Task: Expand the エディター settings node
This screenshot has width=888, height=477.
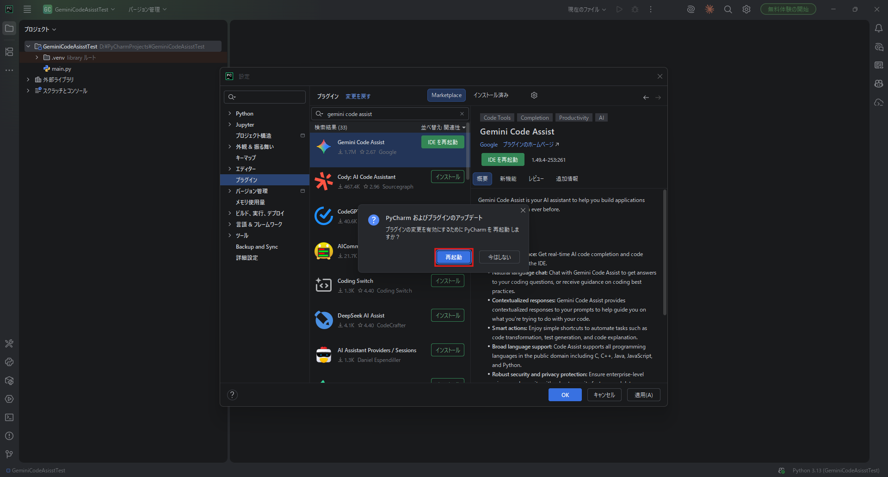Action: pos(229,169)
